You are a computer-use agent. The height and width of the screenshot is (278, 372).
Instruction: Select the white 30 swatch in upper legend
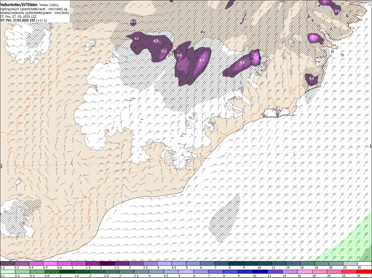364,263
